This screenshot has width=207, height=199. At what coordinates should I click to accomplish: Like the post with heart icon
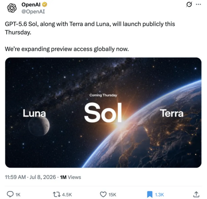click(x=103, y=194)
